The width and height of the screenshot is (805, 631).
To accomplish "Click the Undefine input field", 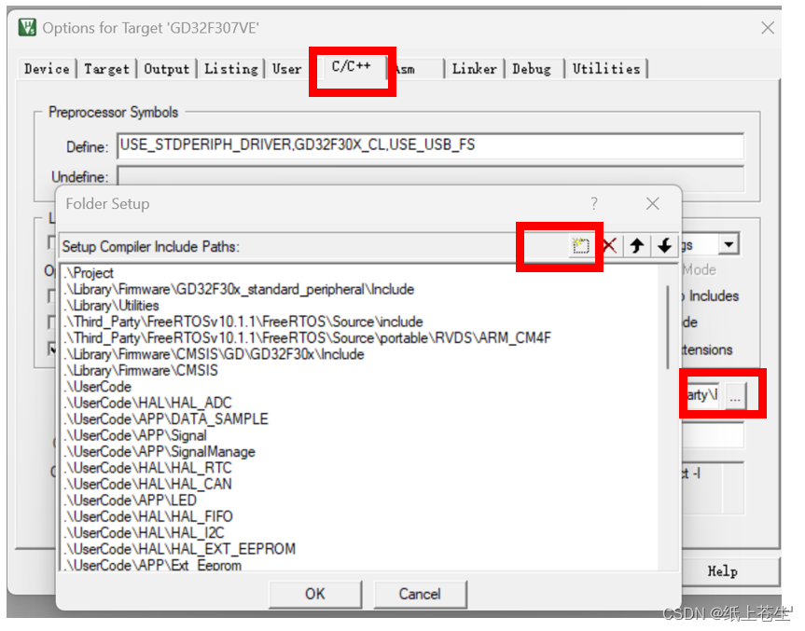I will point(373,177).
